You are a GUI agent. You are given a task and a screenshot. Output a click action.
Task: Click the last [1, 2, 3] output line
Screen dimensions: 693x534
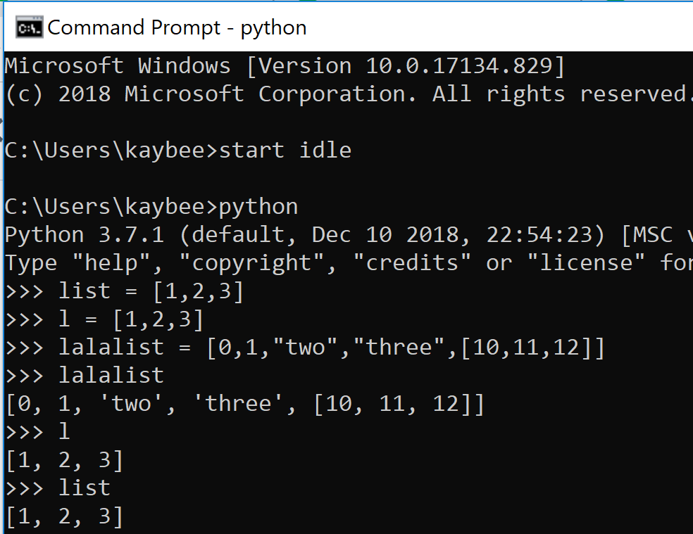click(x=64, y=516)
